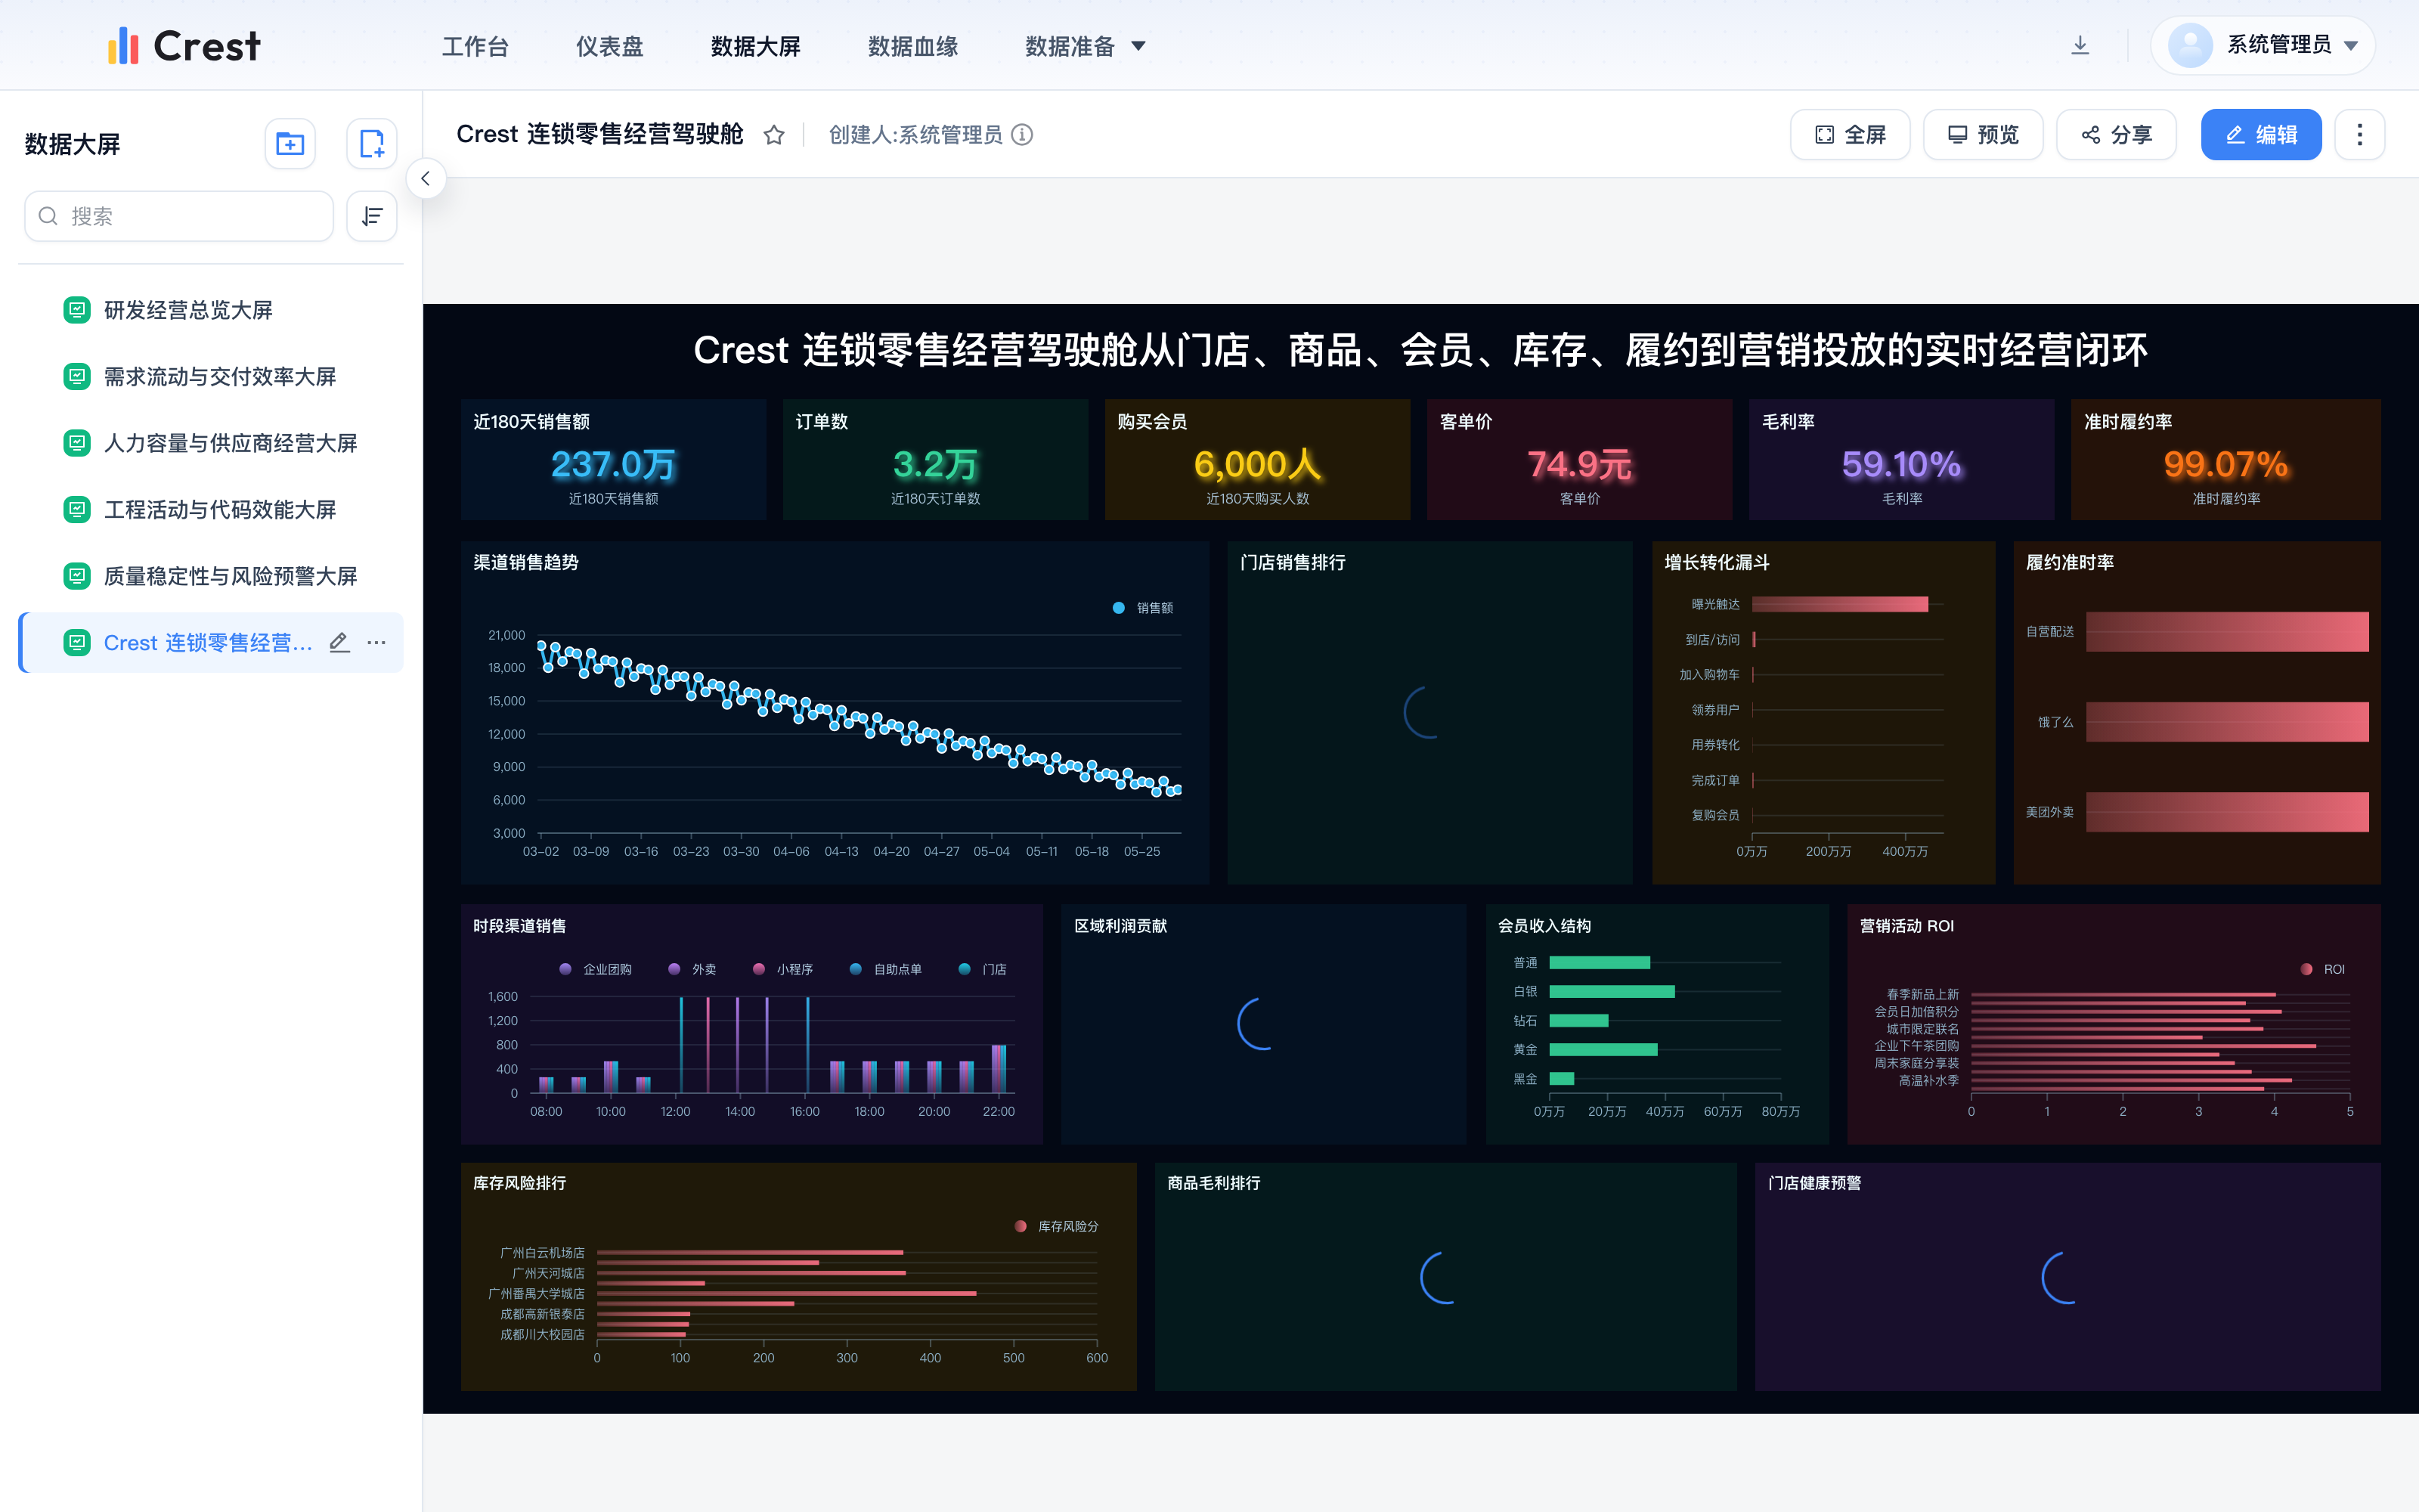Toggle 销售额 legend in 渠道销售趋势 chart
Image resolution: width=2419 pixels, height=1512 pixels.
click(x=1144, y=608)
